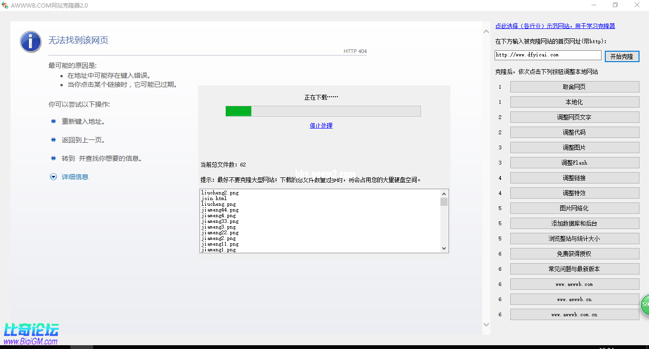Click the 停止处理 link
649x349 pixels.
point(321,126)
